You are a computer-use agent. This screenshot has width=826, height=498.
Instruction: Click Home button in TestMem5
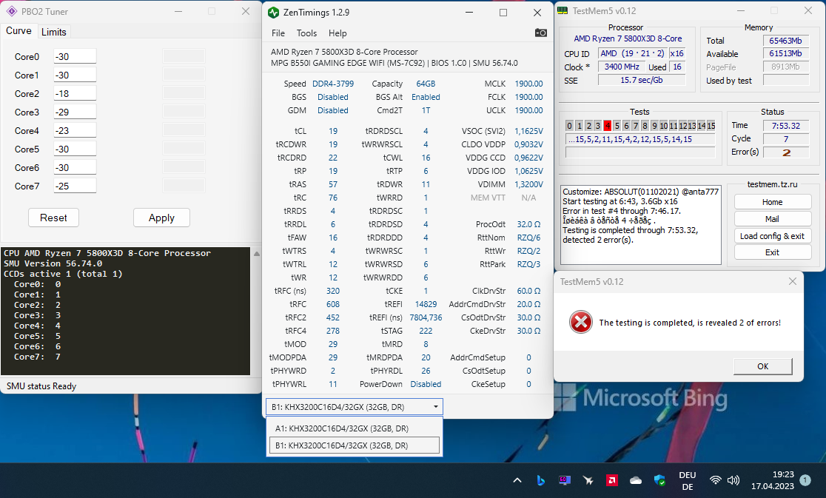point(772,202)
